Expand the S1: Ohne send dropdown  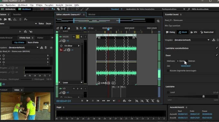(79, 46)
